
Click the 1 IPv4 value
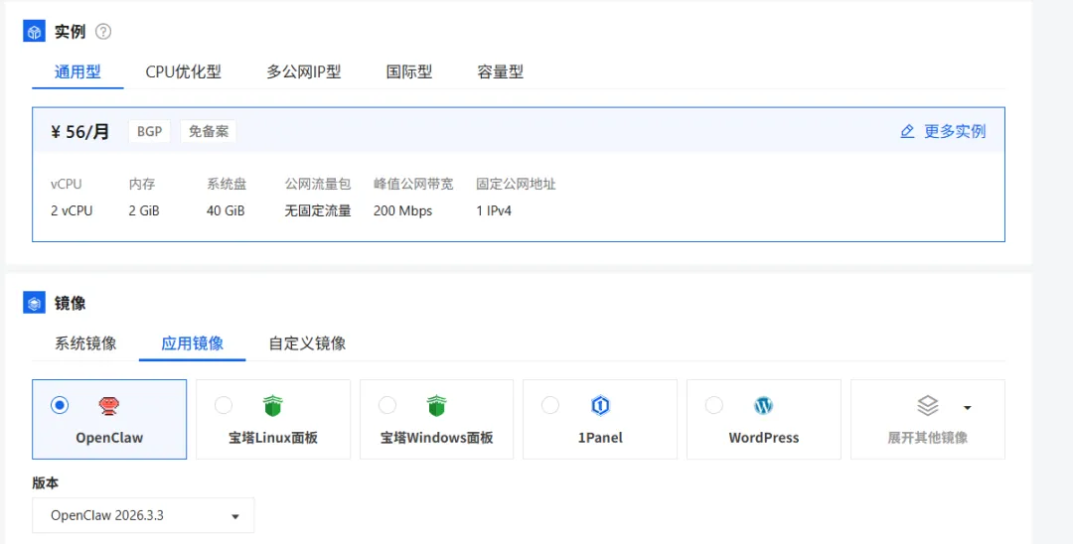[x=494, y=211]
